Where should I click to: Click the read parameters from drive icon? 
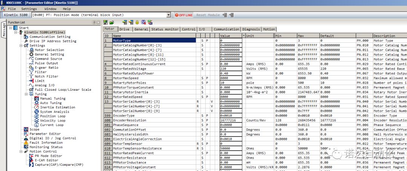click(125, 22)
